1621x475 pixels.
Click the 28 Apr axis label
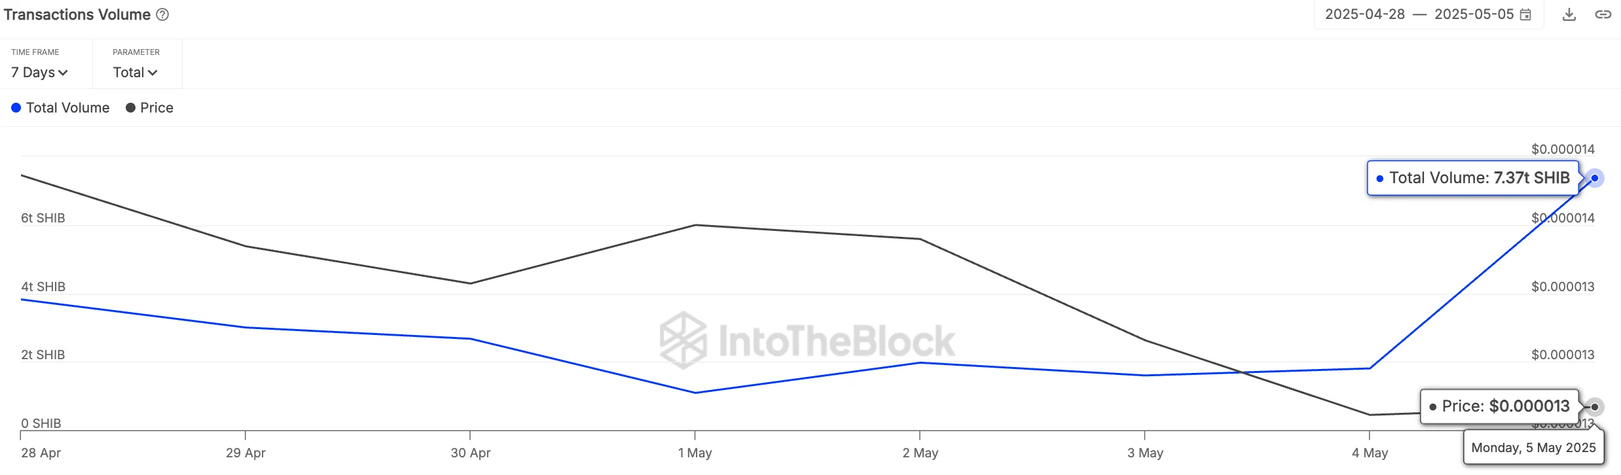[41, 452]
